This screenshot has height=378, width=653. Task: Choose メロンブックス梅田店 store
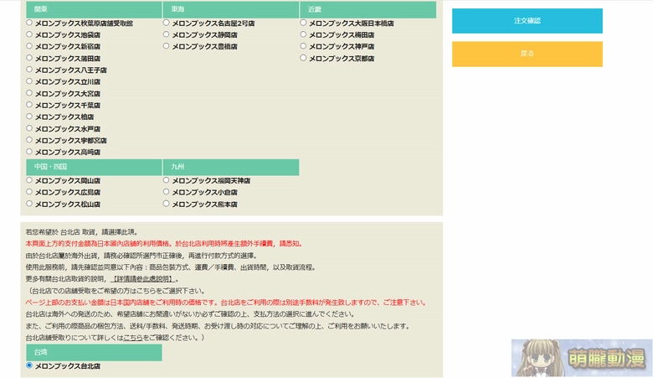tap(303, 34)
